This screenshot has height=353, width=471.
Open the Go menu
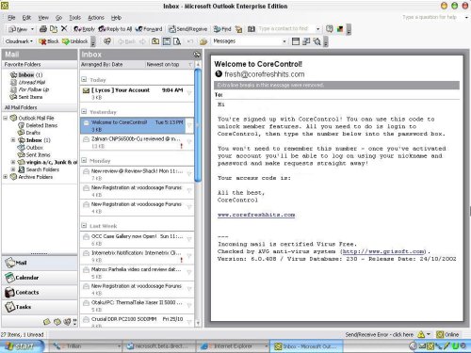pos(58,18)
